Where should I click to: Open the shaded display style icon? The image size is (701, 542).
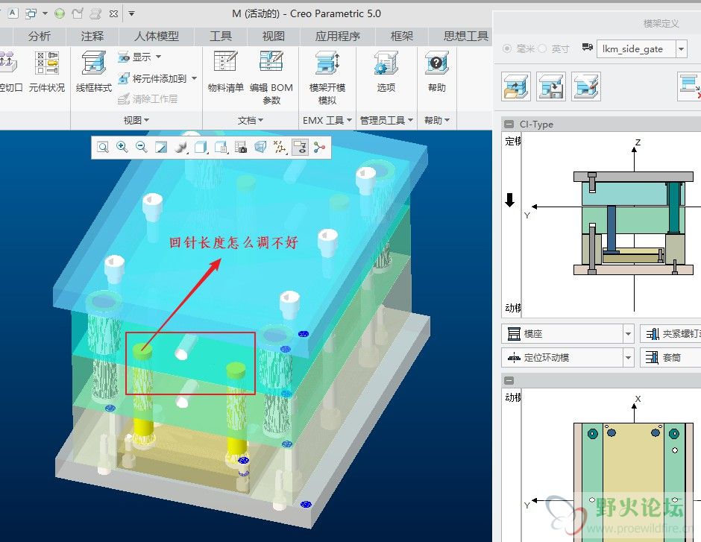click(x=181, y=147)
